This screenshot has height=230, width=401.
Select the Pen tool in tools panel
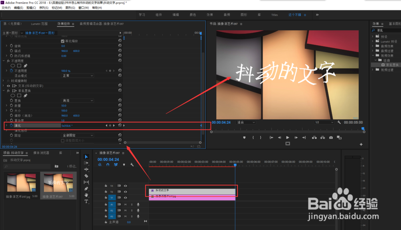pyautogui.click(x=86, y=189)
